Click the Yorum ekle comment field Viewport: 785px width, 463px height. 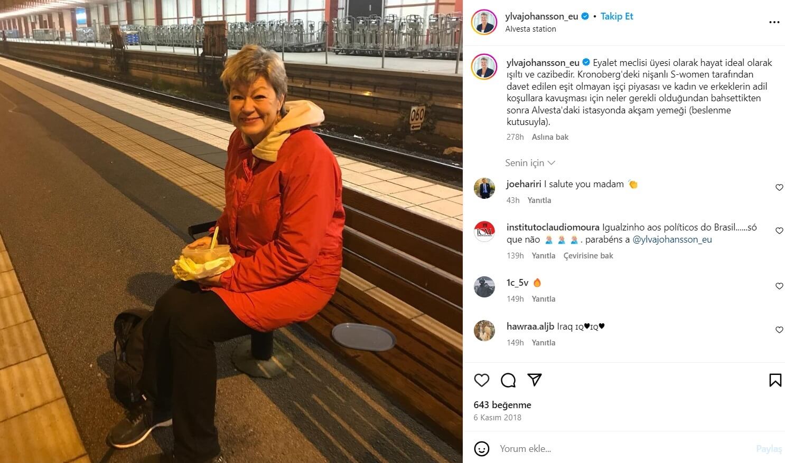pos(623,449)
